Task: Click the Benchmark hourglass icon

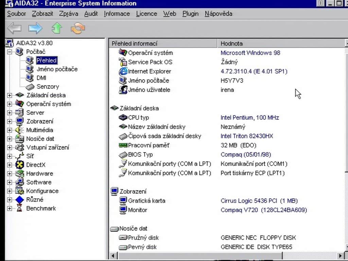Action: [19, 208]
